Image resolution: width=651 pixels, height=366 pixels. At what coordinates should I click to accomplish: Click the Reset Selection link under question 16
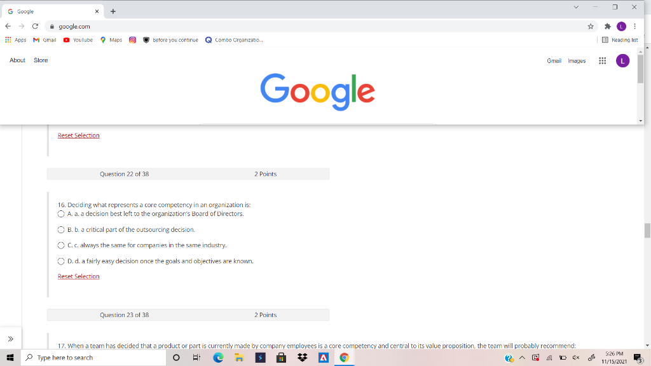(x=78, y=276)
